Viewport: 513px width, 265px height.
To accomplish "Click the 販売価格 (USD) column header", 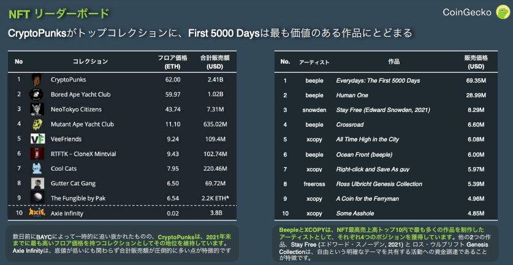I will point(476,62).
